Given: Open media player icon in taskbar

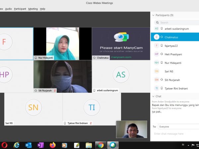Looking at the screenshot, I should pos(64,145).
